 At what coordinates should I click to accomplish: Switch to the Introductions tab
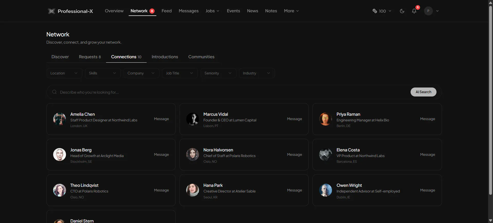(x=165, y=57)
